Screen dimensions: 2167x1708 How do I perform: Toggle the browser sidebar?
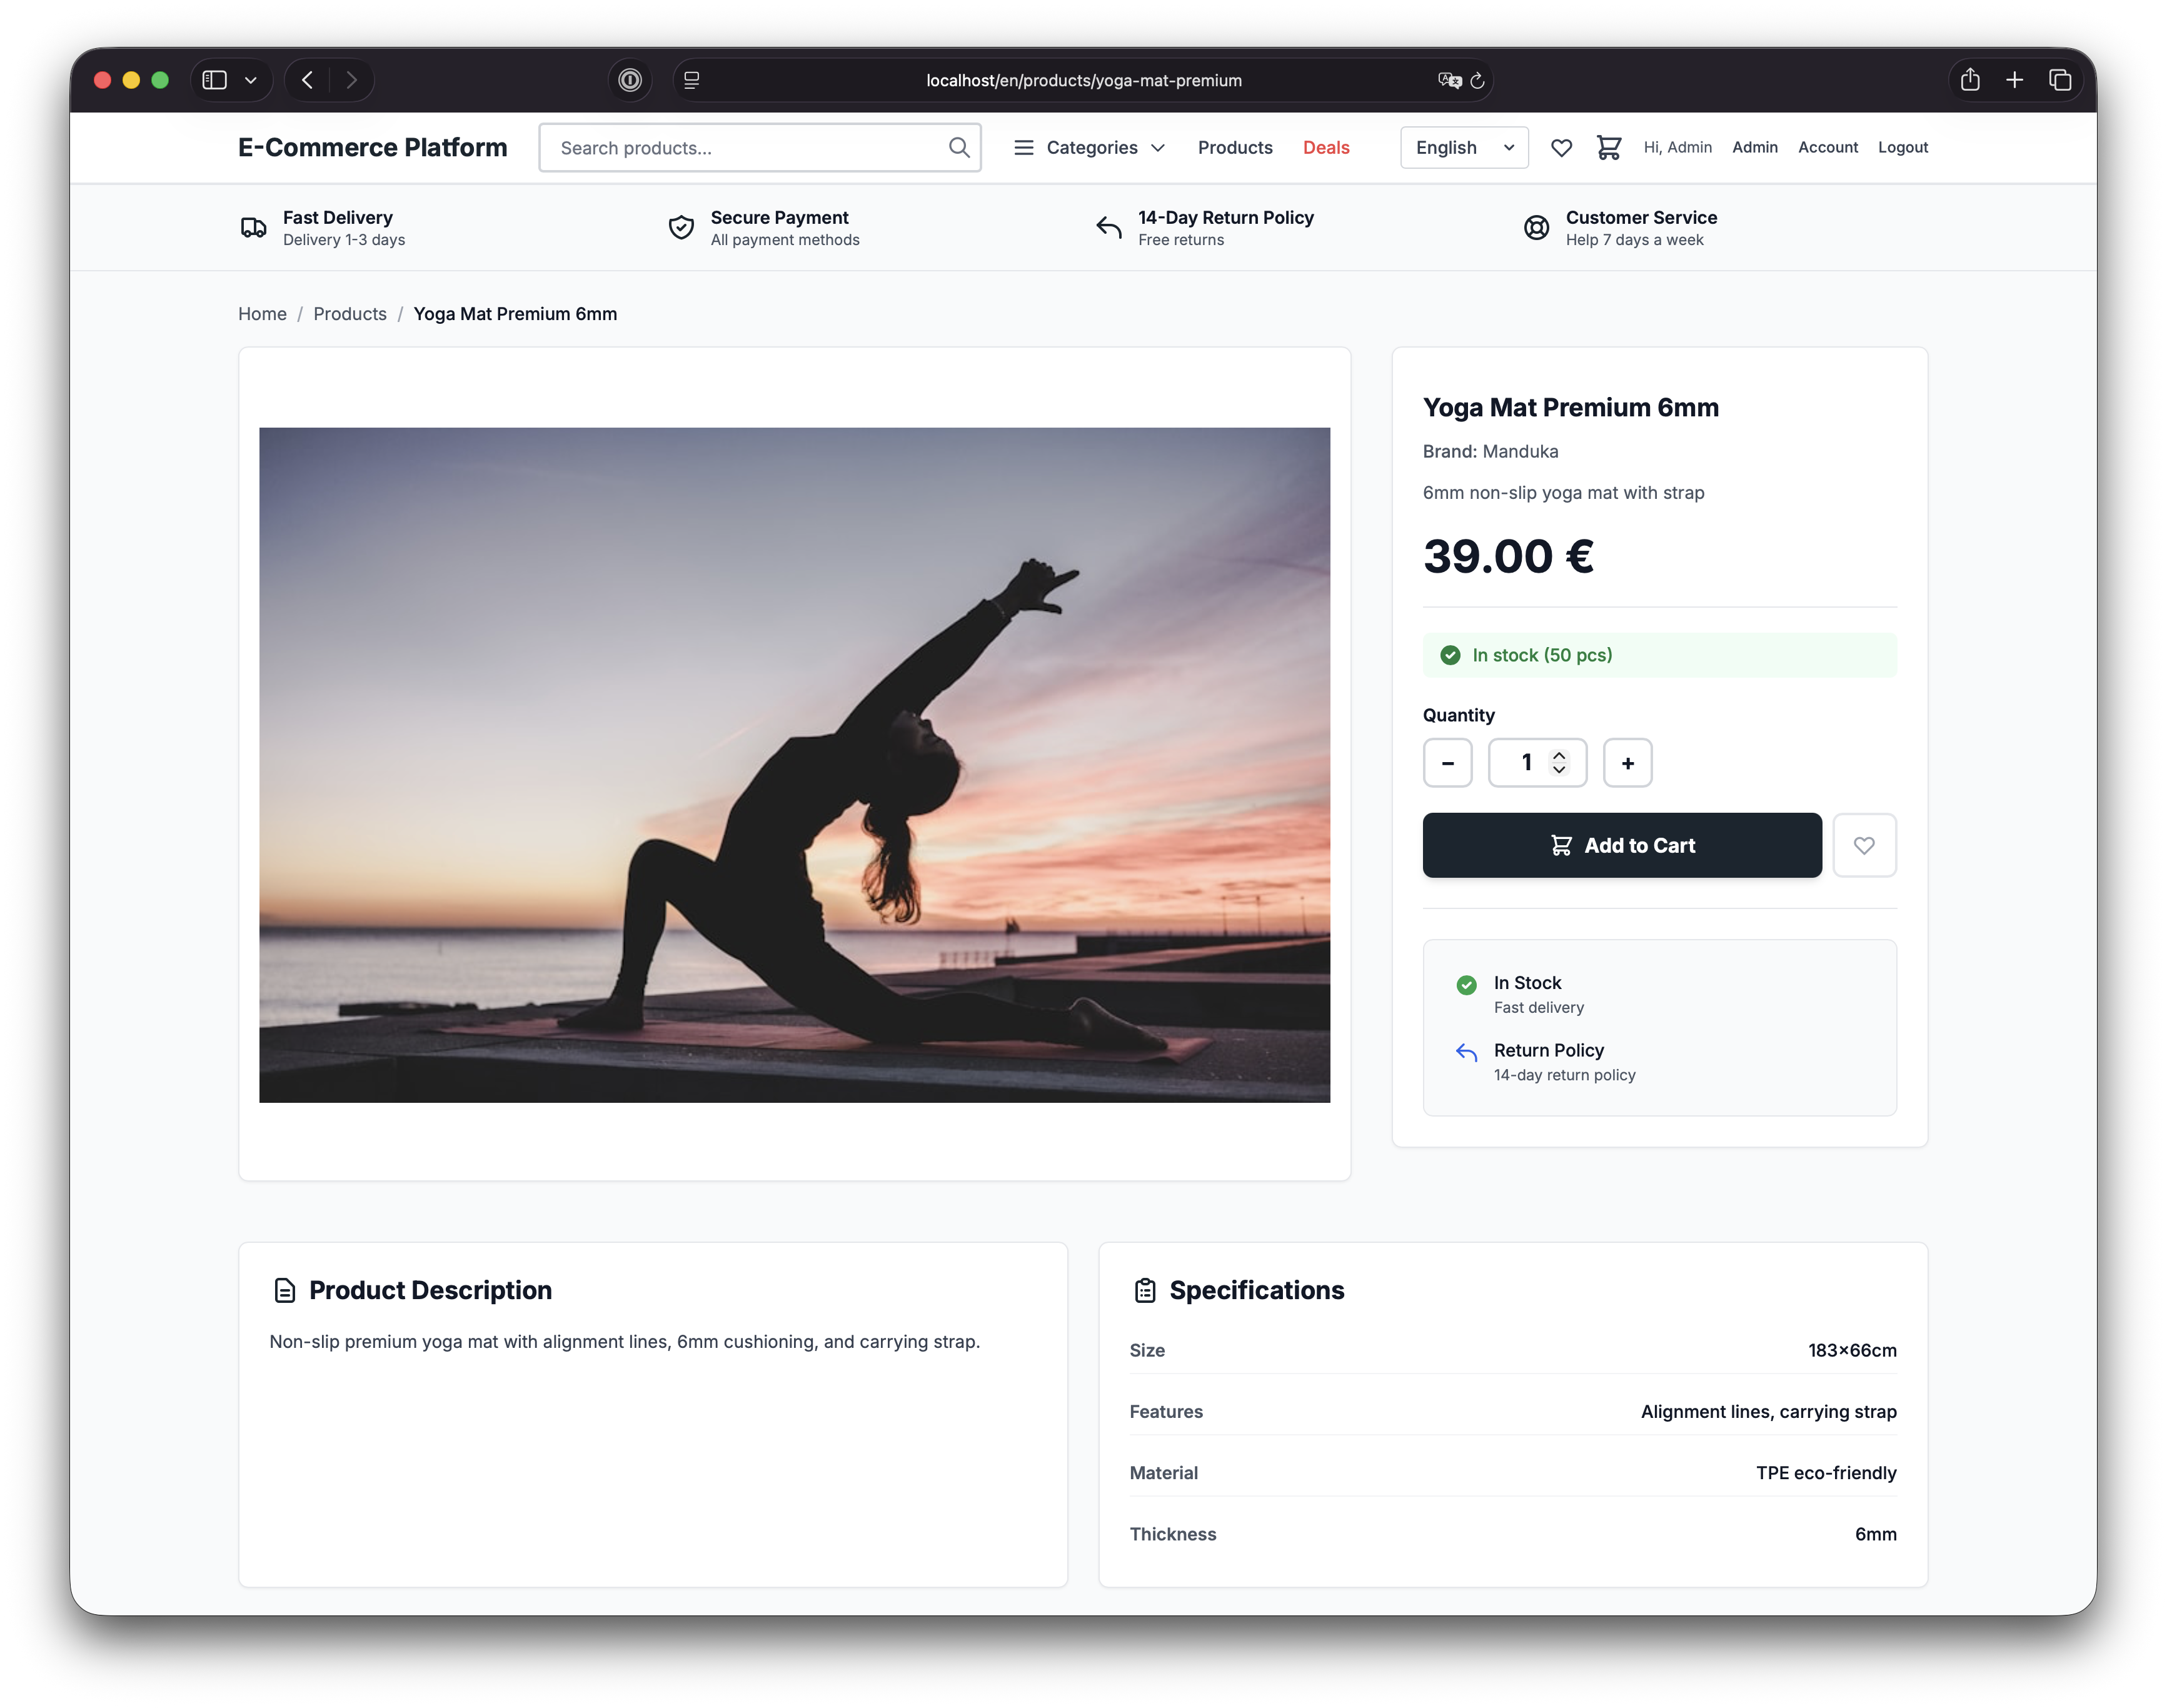(214, 80)
